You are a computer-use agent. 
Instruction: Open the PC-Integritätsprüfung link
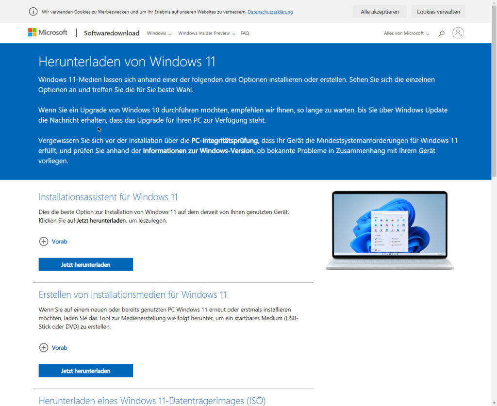(225, 141)
